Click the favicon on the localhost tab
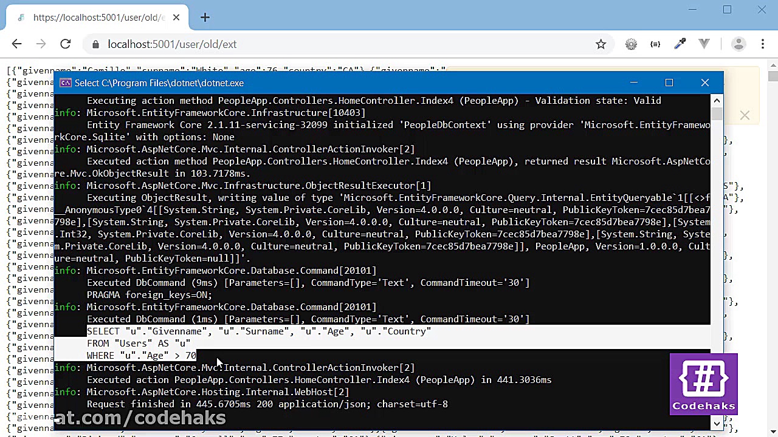Image resolution: width=778 pixels, height=437 pixels. click(22, 17)
